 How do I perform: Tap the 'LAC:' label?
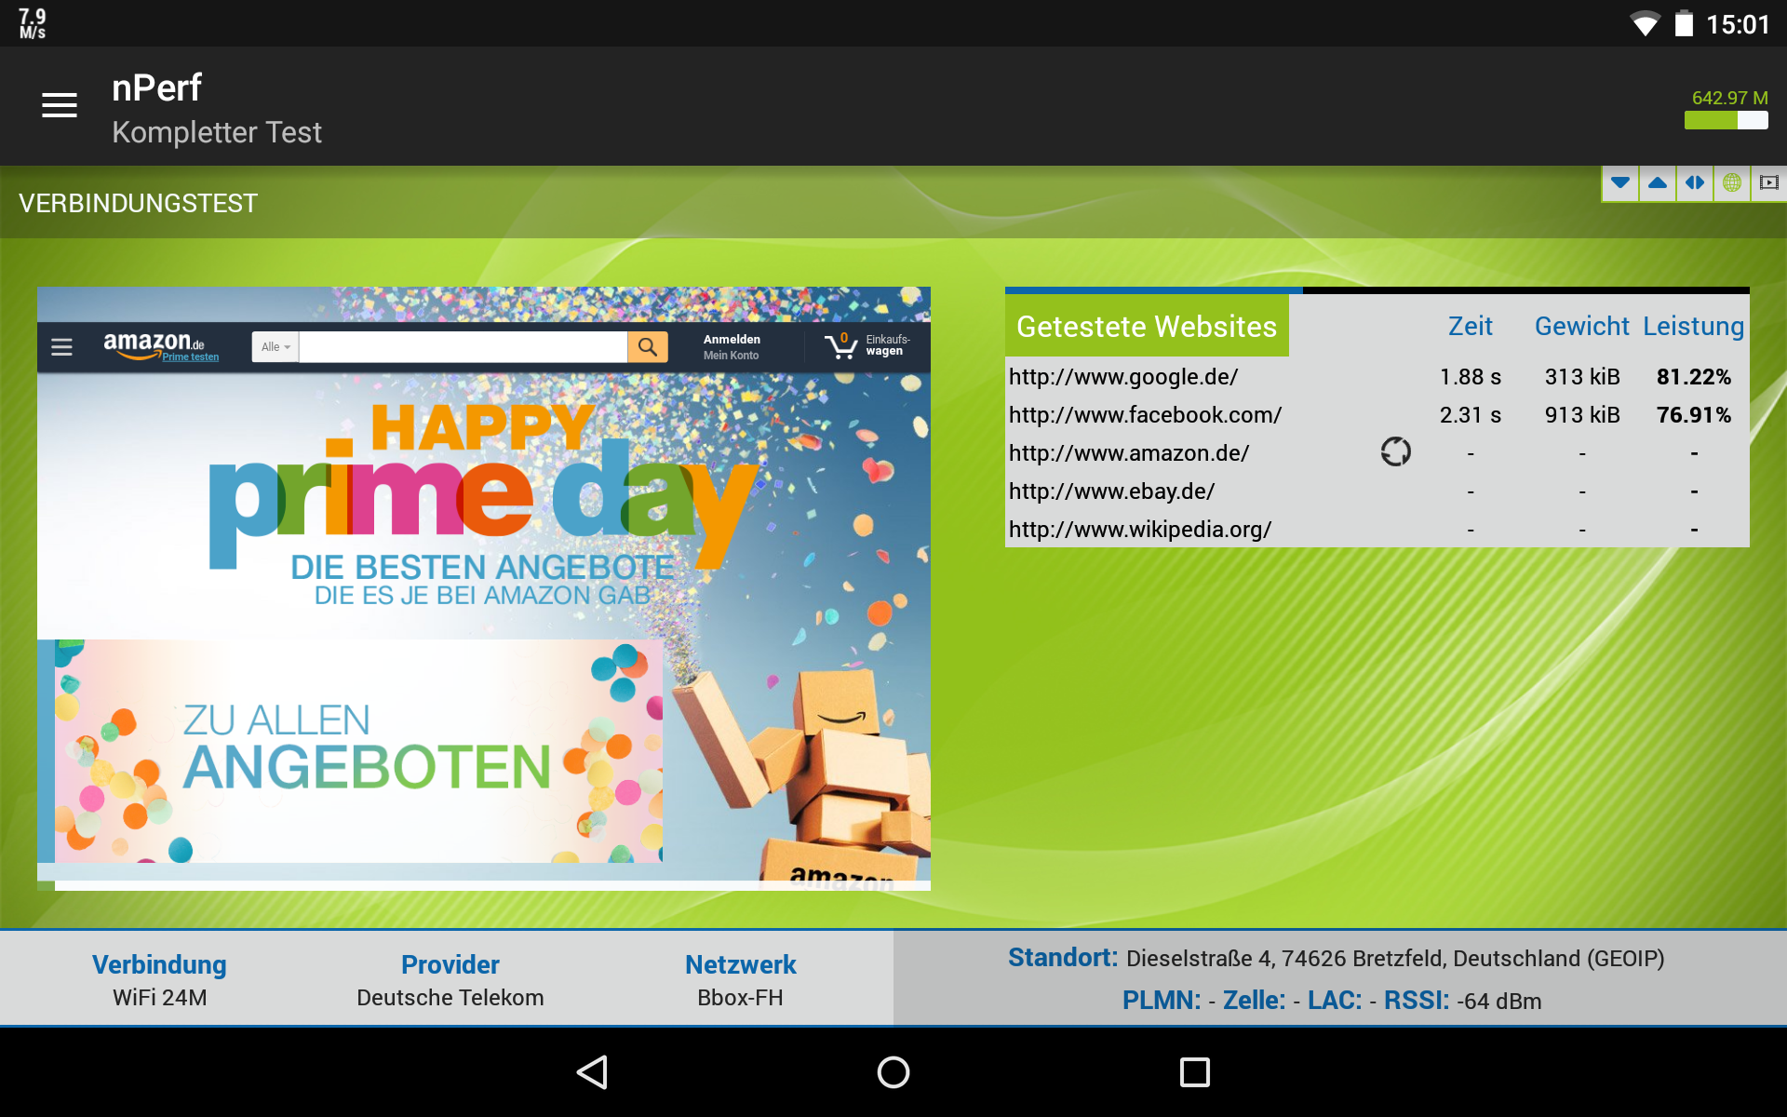tap(1335, 1001)
